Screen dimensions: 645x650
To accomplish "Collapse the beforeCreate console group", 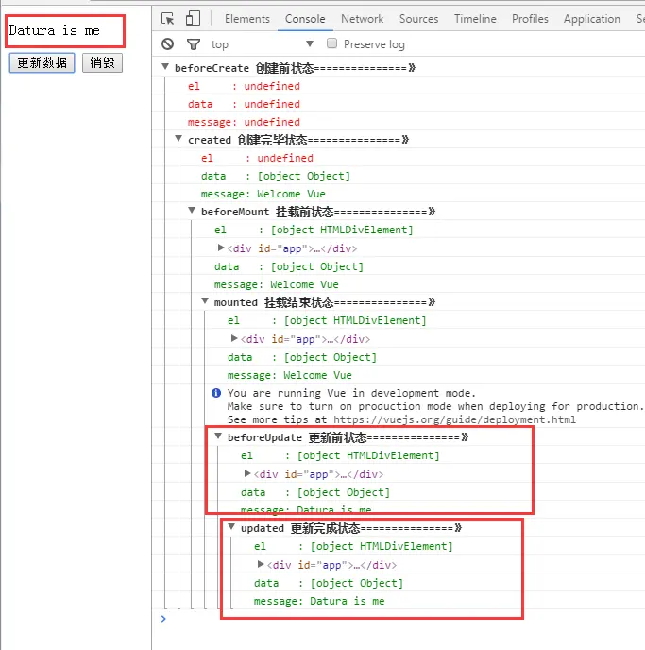I will click(x=165, y=67).
